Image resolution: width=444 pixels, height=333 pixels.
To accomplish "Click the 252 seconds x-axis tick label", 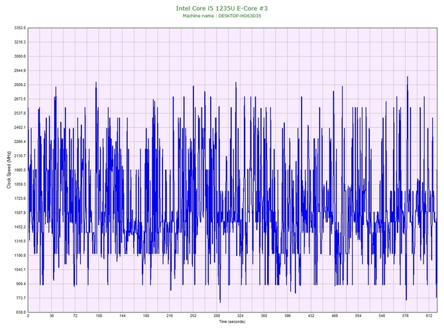I will point(193,316).
